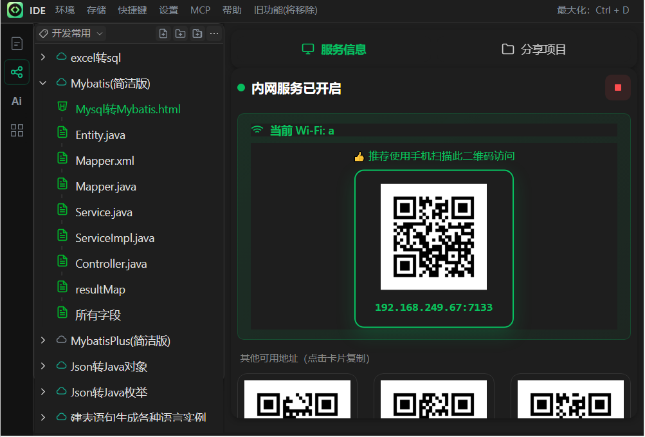Click the new file toolbar icon
Image resolution: width=645 pixels, height=437 pixels.
point(163,33)
